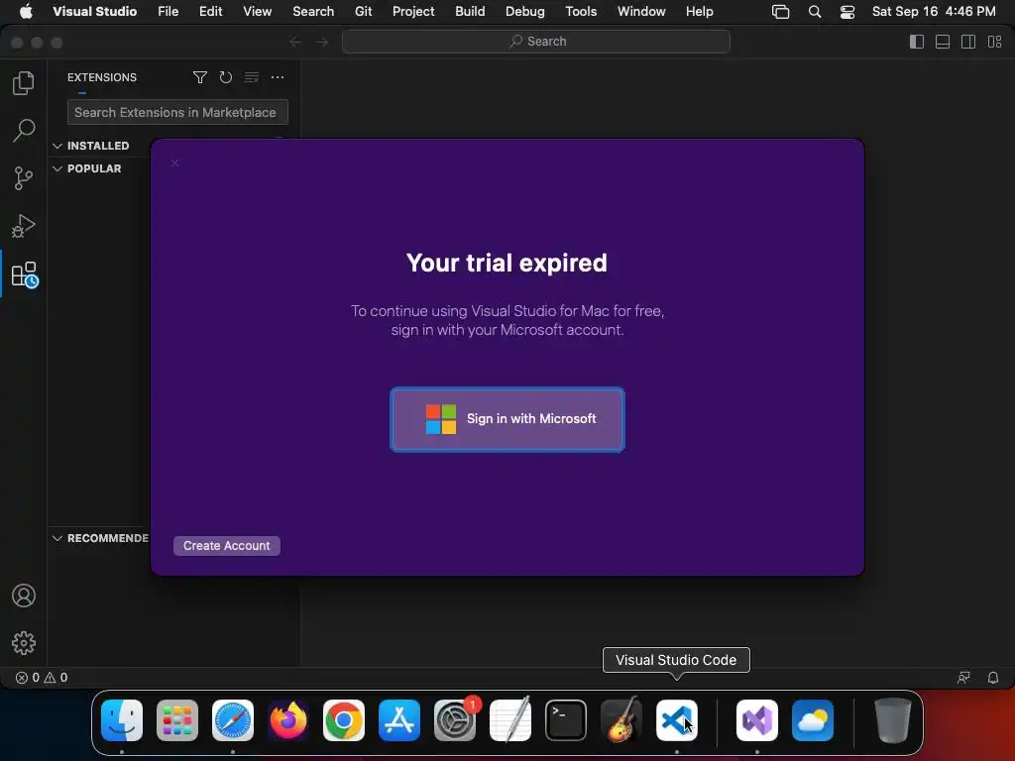This screenshot has width=1015, height=761.
Task: Open TextEdit from the Dock
Action: click(510, 720)
